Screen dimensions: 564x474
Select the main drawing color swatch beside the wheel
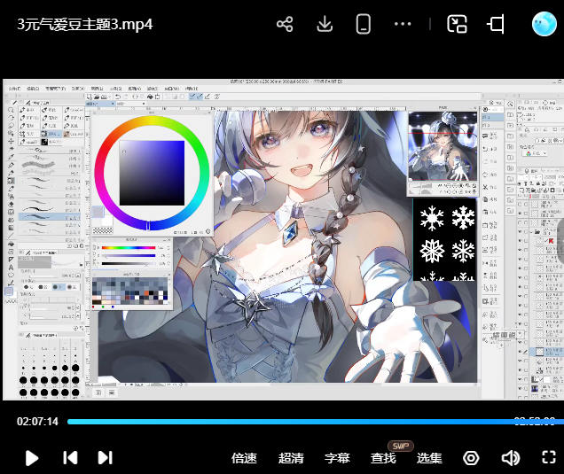[x=98, y=212]
